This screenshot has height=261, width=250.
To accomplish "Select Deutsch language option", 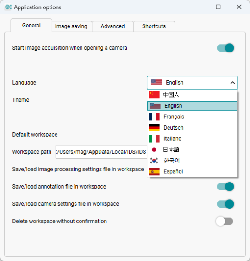I will (192, 128).
